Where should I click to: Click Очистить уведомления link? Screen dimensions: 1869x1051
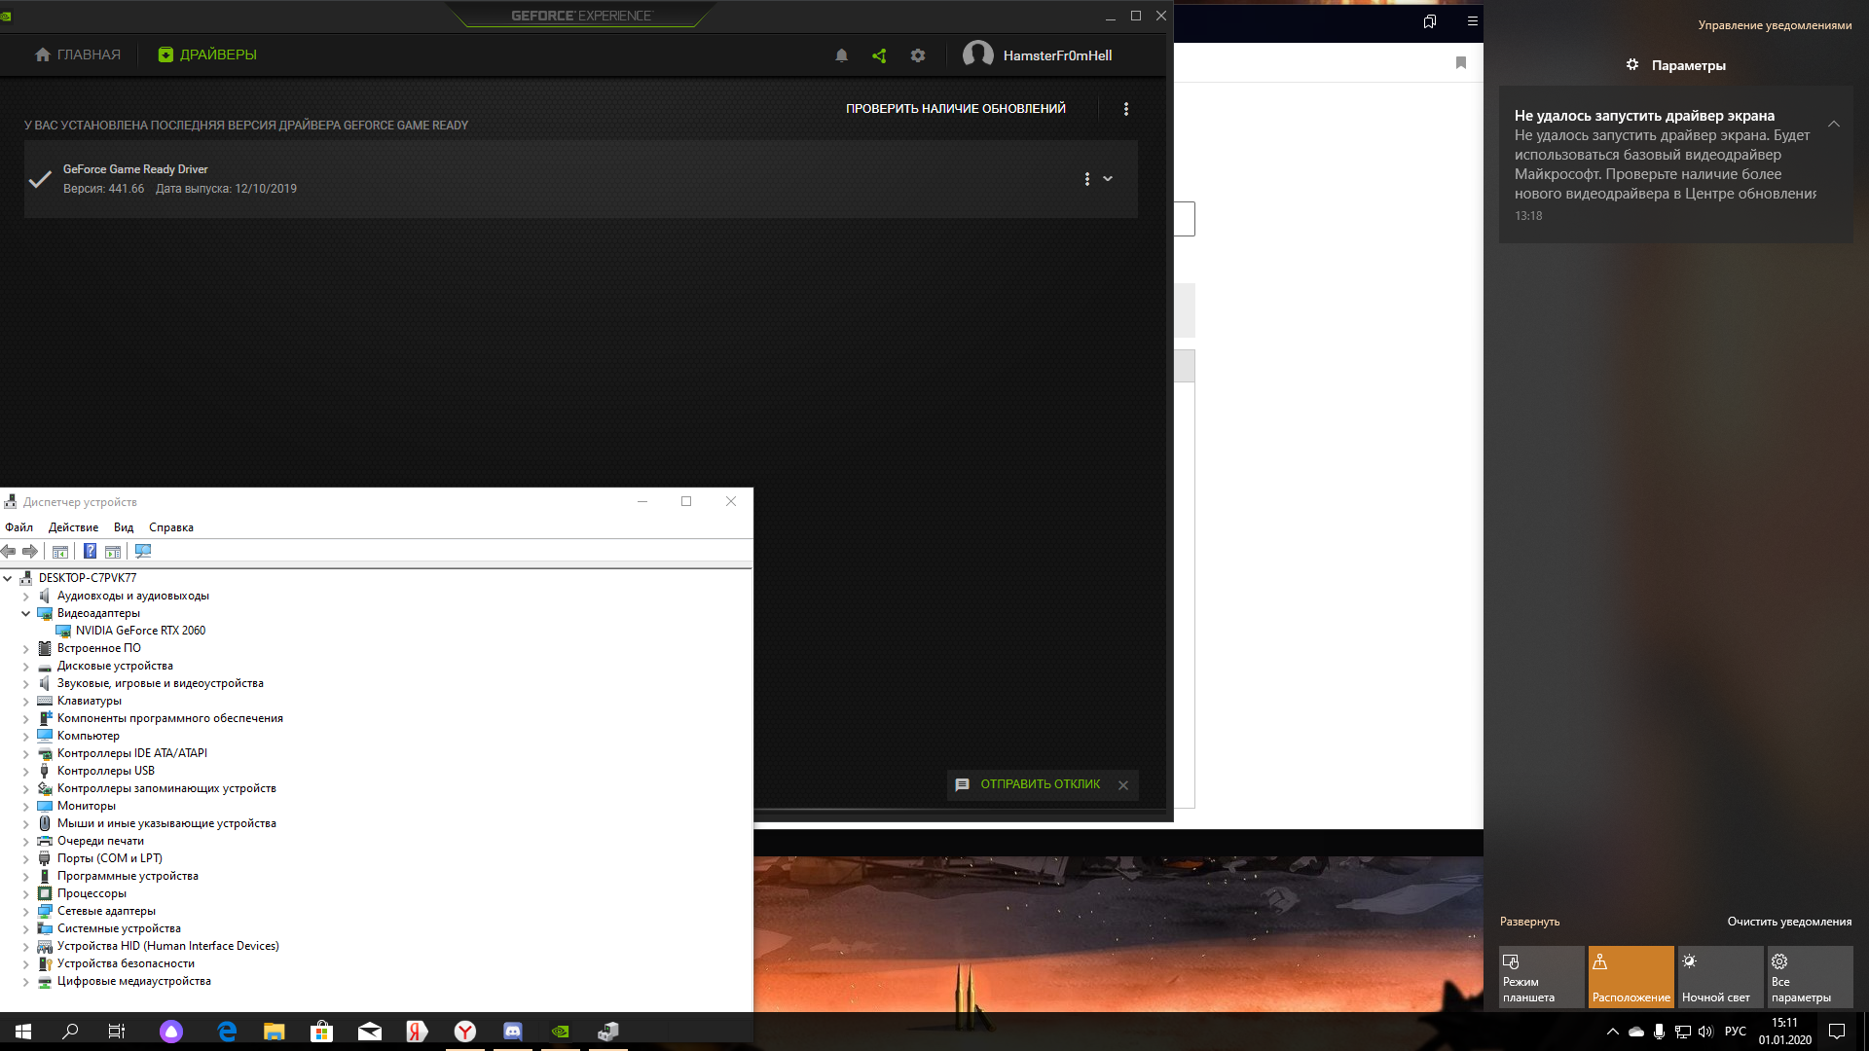[1789, 922]
